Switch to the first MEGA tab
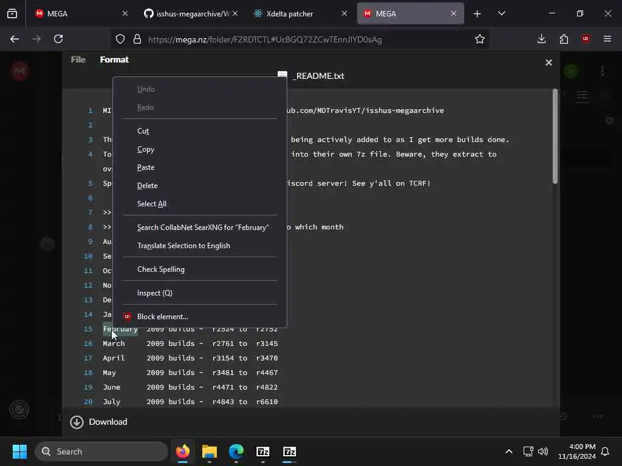The width and height of the screenshot is (622, 466). [x=81, y=13]
